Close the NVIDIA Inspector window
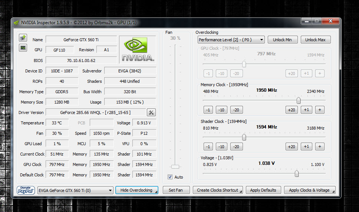Viewport: 359px width, 212px height. (330, 21)
